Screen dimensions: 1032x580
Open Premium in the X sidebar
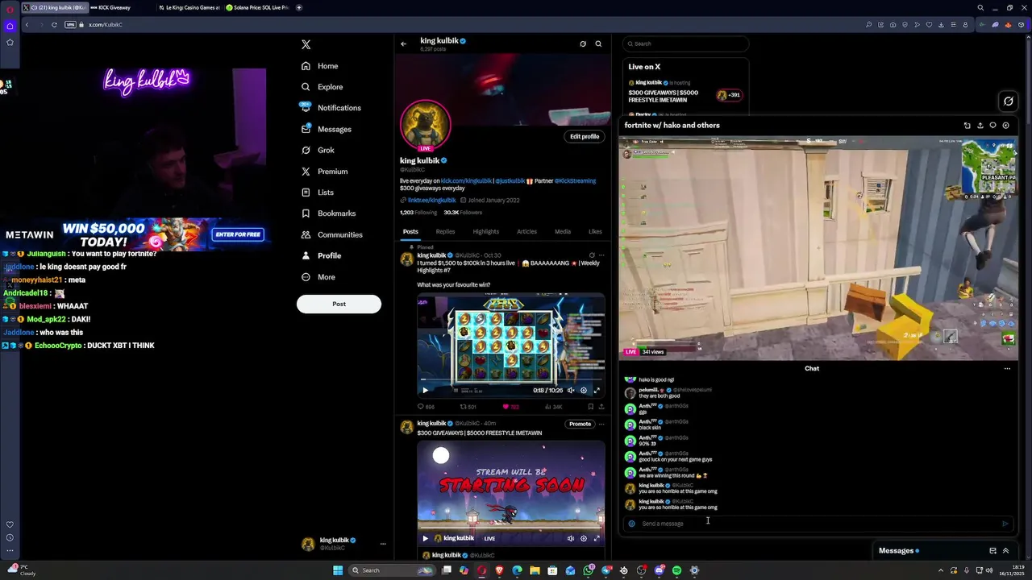coord(324,172)
